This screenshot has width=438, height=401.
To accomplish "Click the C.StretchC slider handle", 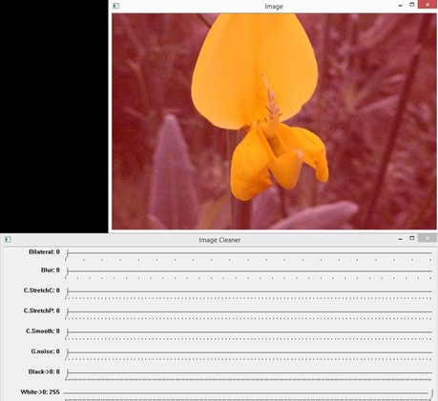I will click(68, 292).
